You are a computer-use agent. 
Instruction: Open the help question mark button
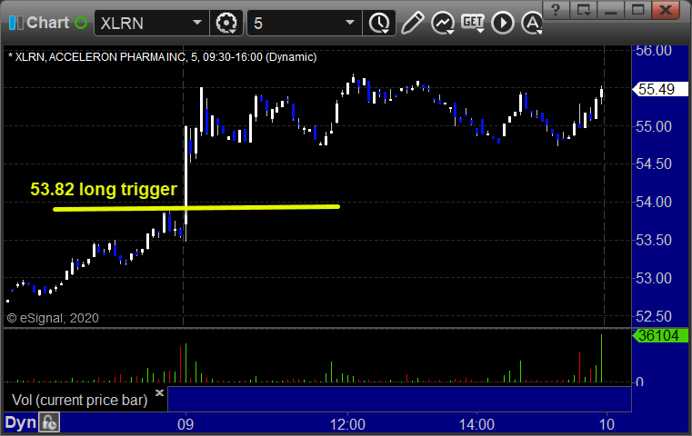556,9
